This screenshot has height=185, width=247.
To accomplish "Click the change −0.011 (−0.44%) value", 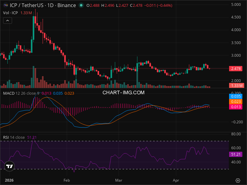I will point(158,6).
